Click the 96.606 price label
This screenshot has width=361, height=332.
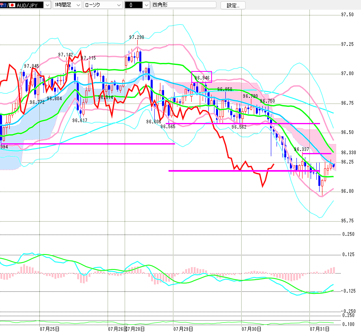click(153, 121)
